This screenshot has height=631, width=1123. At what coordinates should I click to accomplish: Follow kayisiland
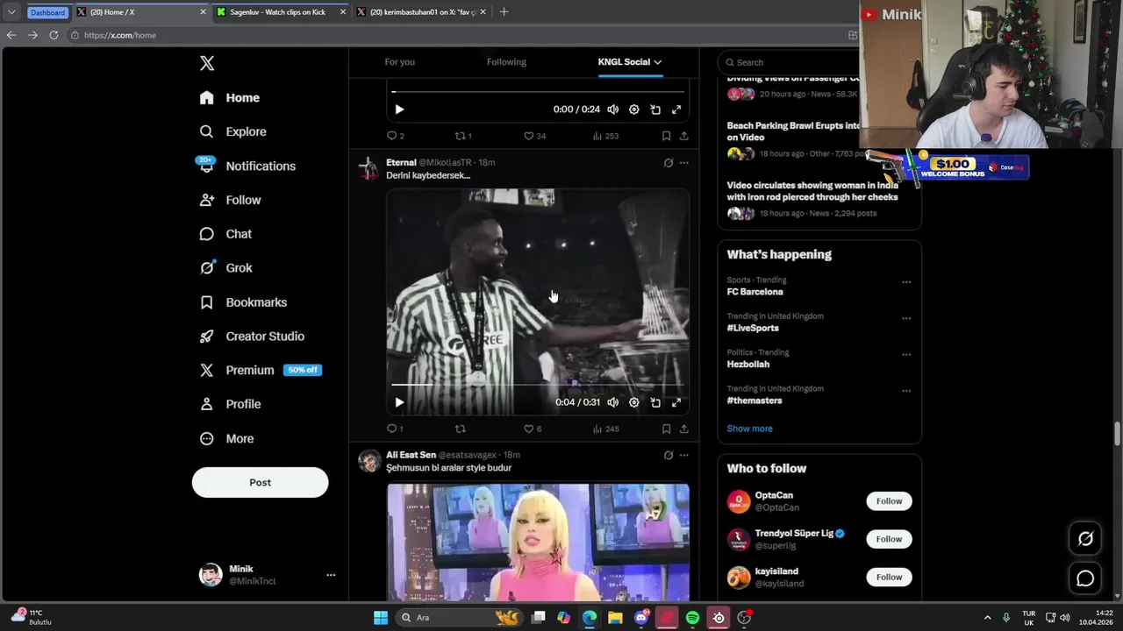(x=889, y=577)
